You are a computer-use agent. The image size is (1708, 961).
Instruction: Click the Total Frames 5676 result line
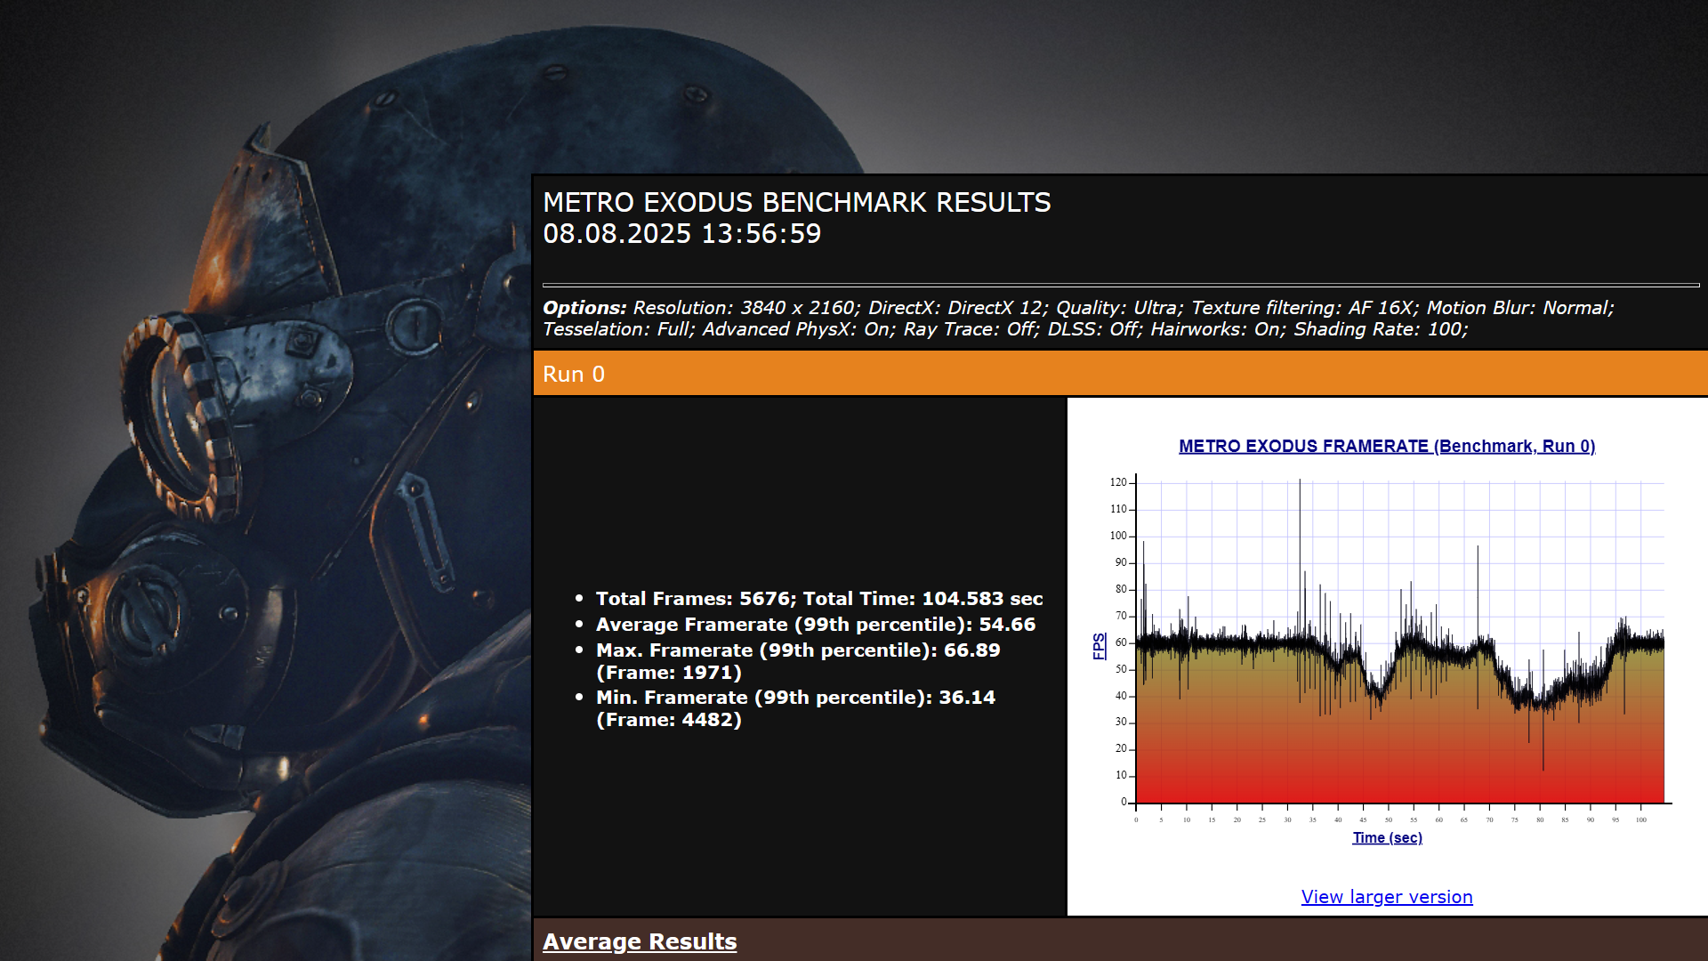point(818,599)
